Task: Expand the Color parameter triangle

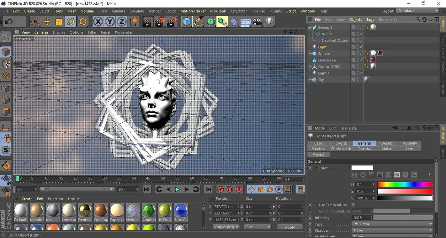Action: tap(316, 168)
